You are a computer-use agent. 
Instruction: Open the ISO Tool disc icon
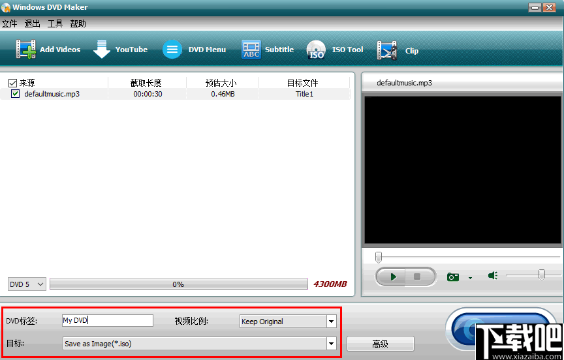tap(316, 50)
